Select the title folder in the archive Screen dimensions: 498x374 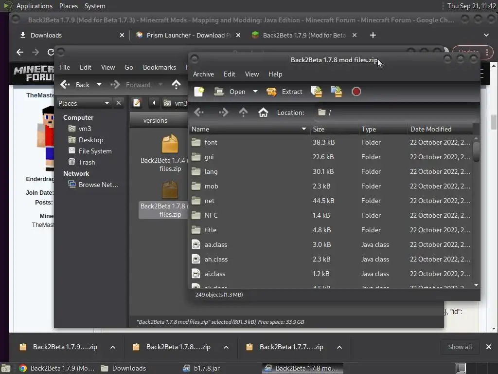[x=331, y=230]
